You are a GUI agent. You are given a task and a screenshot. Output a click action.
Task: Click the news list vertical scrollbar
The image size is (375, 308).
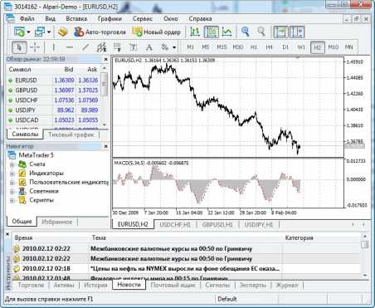click(x=364, y=256)
